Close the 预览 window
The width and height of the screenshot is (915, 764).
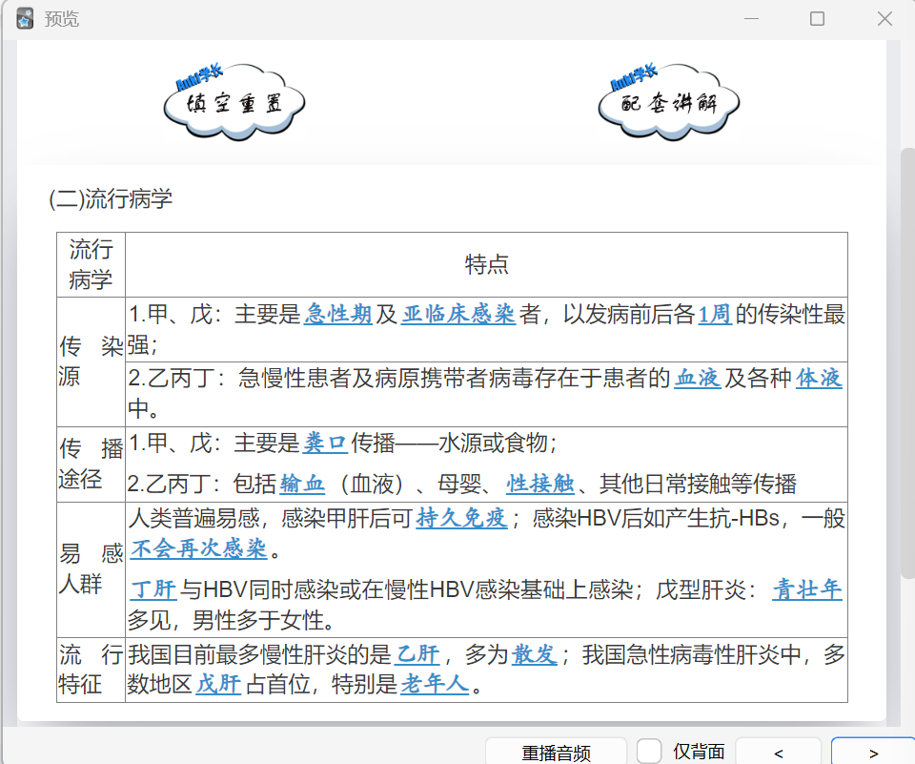click(x=884, y=19)
